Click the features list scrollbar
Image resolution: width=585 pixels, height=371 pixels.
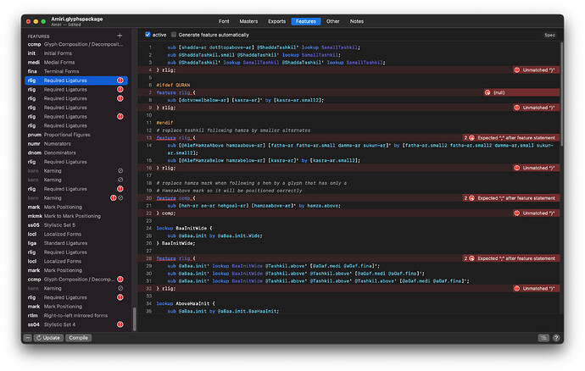(x=133, y=318)
